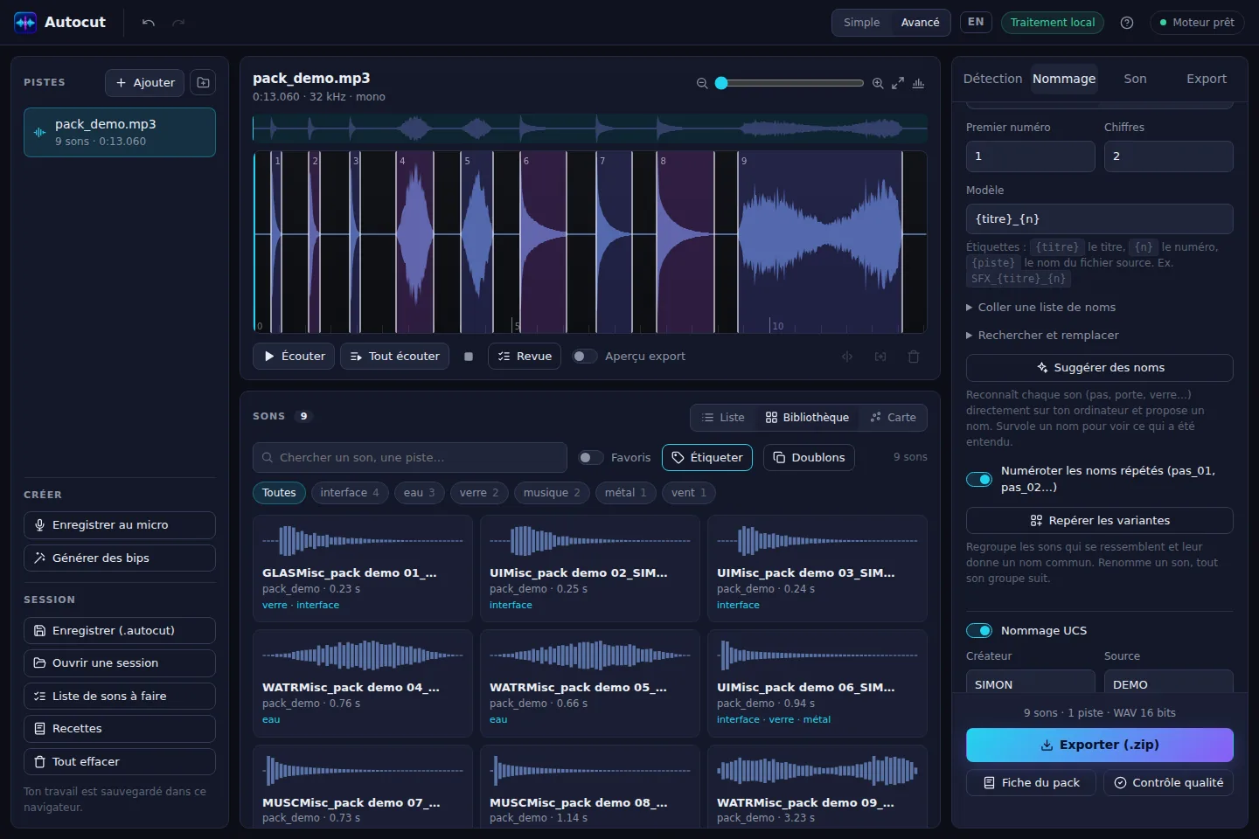Click the redo arrow icon

(178, 23)
